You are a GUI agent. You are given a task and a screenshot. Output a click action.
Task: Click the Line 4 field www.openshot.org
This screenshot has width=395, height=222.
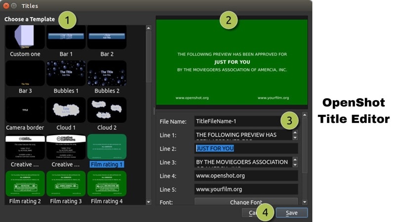click(246, 176)
